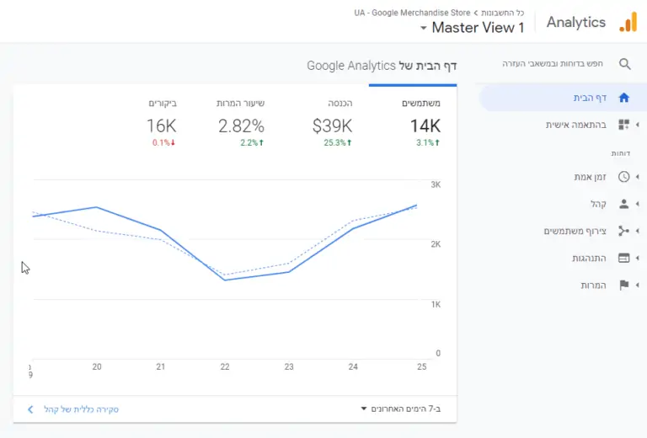Click the audience person icon
The image size is (647, 438).
[623, 204]
